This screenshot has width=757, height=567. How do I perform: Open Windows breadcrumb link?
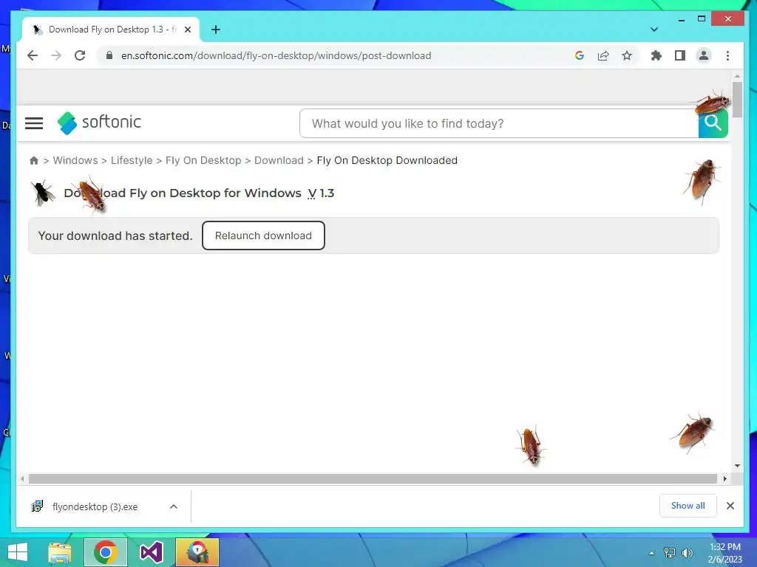75,160
